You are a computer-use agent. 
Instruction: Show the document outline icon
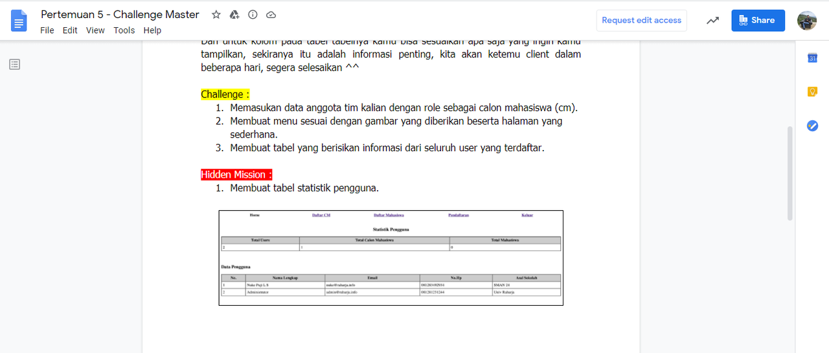(15, 64)
